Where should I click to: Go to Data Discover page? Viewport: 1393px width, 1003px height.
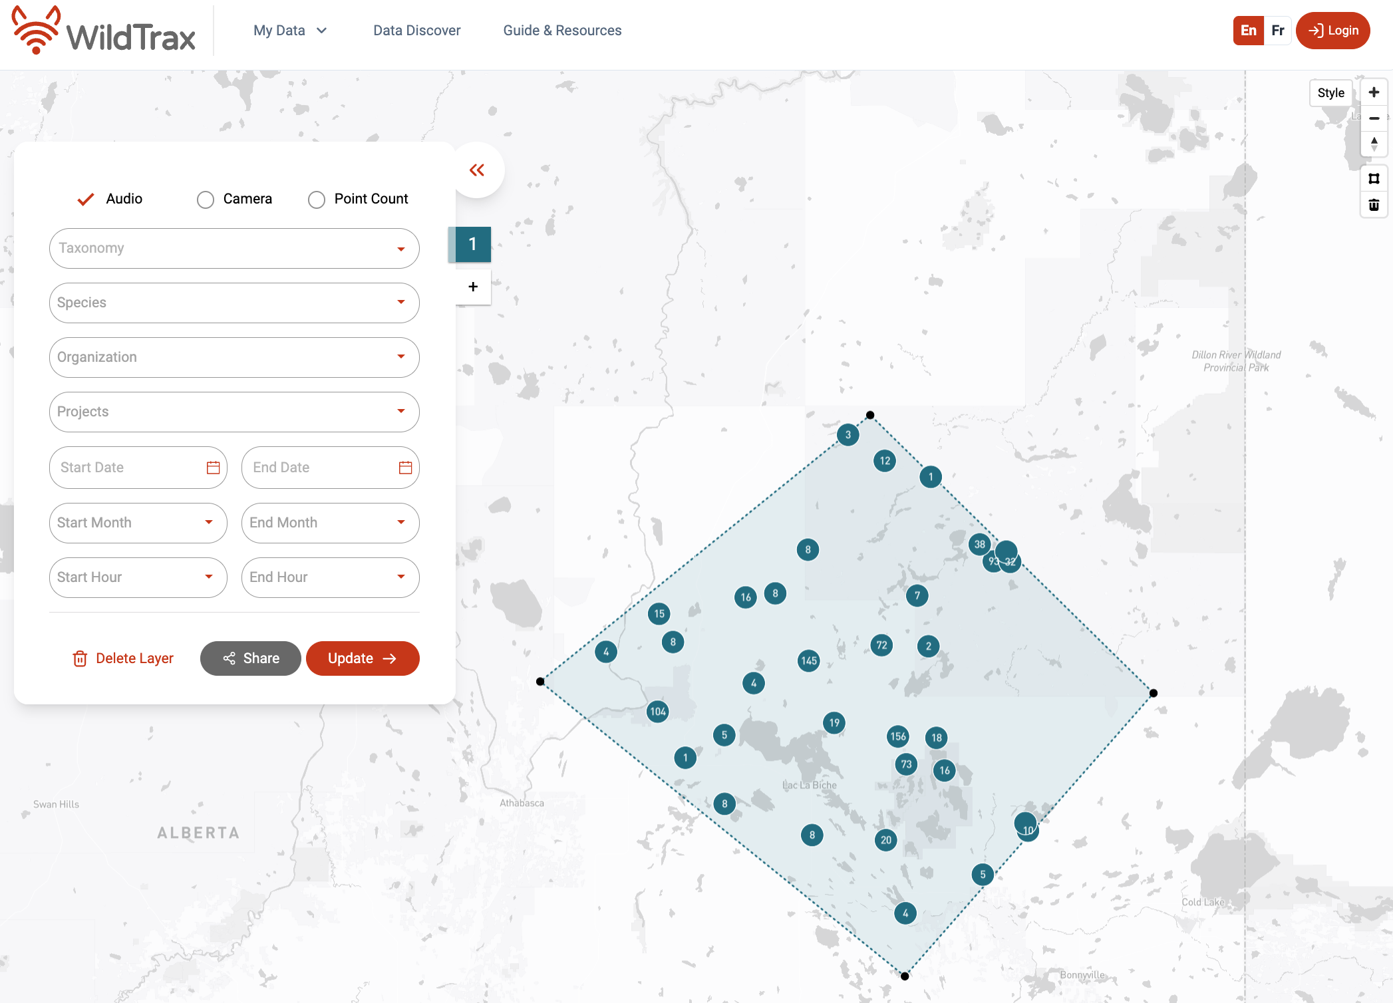coord(416,31)
